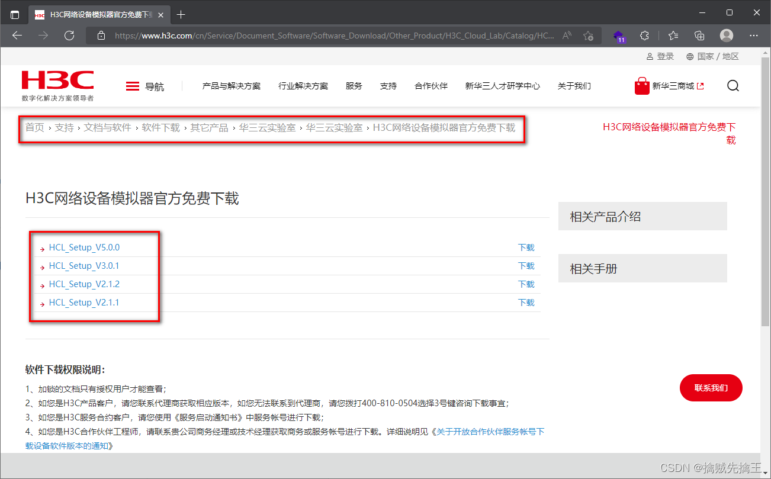
Task: Click the browser back arrow
Action: [x=17, y=36]
